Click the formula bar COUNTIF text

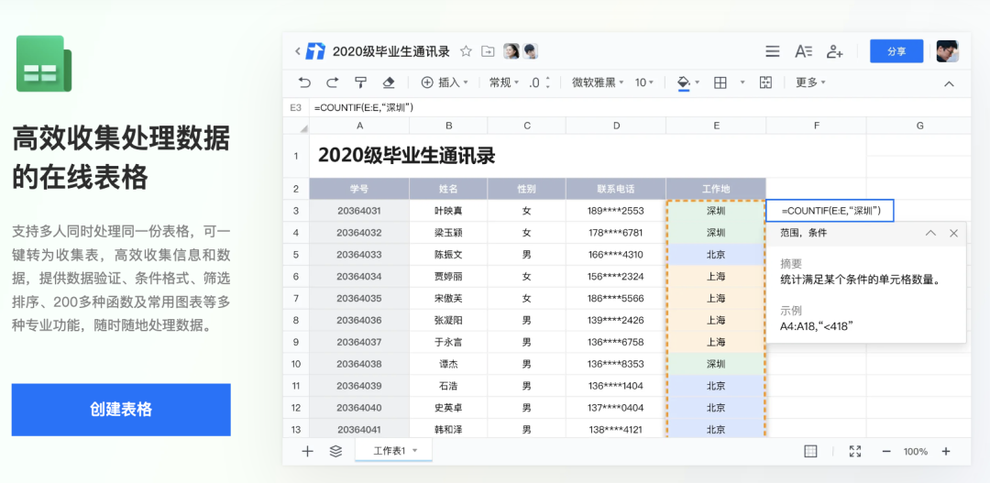tap(364, 108)
